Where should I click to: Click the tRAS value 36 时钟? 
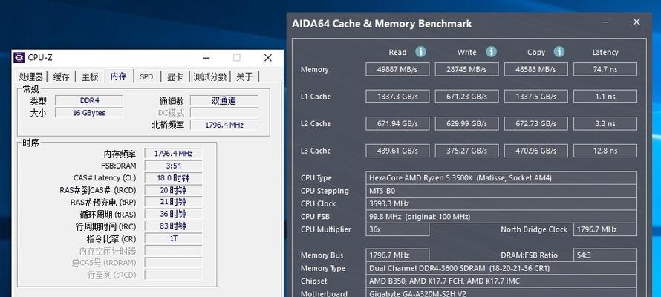[x=173, y=214]
